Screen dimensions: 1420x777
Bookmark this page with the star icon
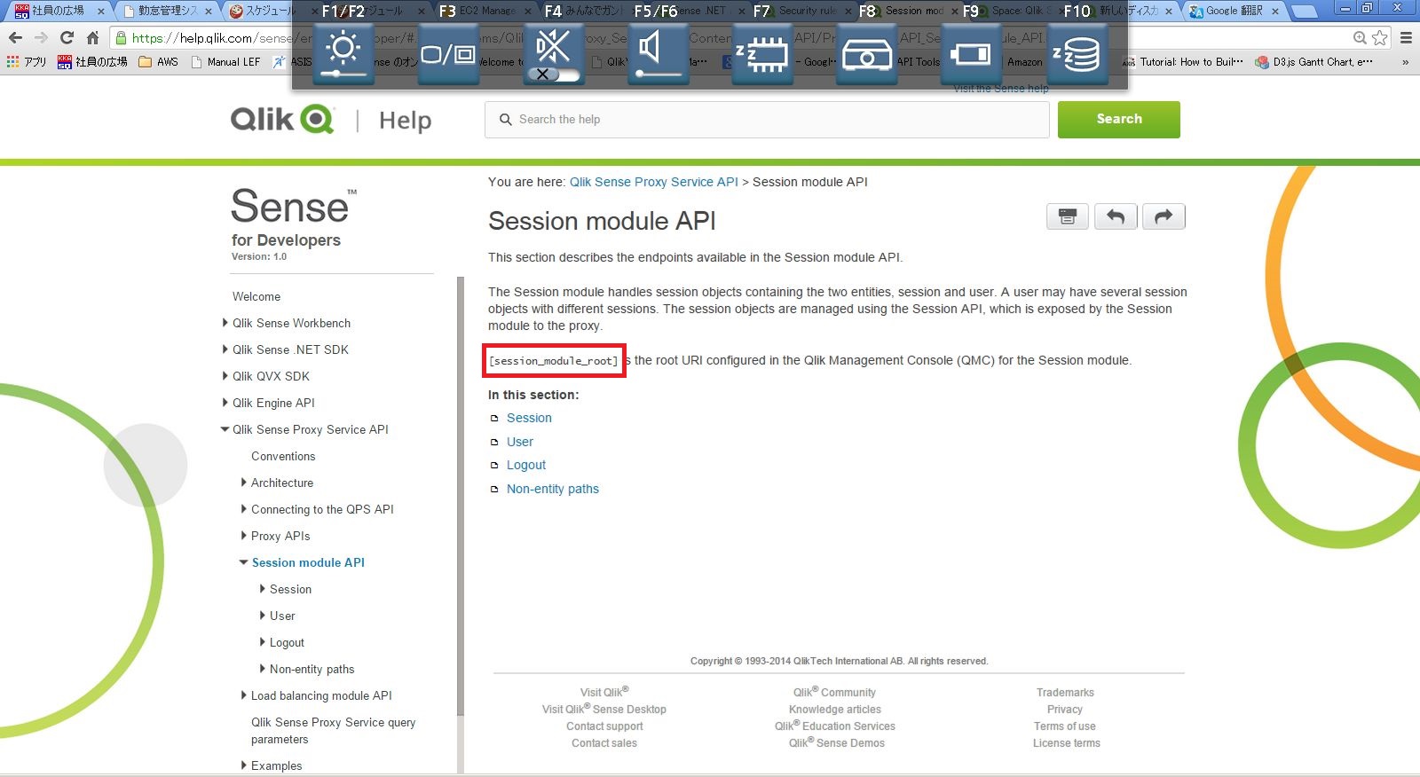pos(1380,38)
